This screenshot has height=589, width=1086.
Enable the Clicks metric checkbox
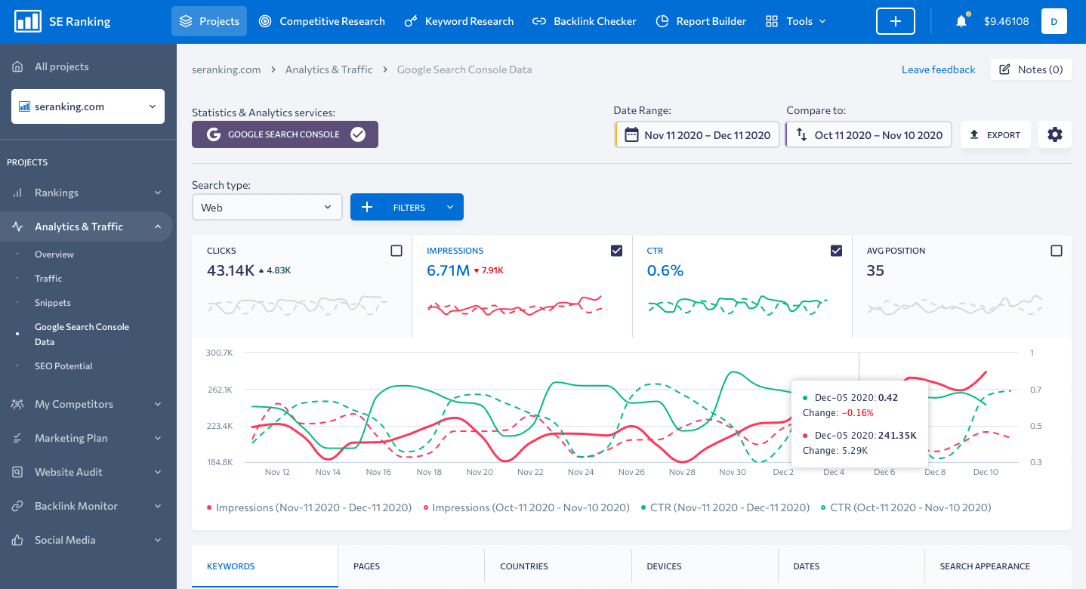pos(396,251)
